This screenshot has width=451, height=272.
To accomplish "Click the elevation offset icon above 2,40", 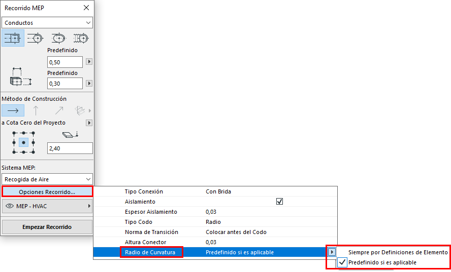I will coord(70,134).
